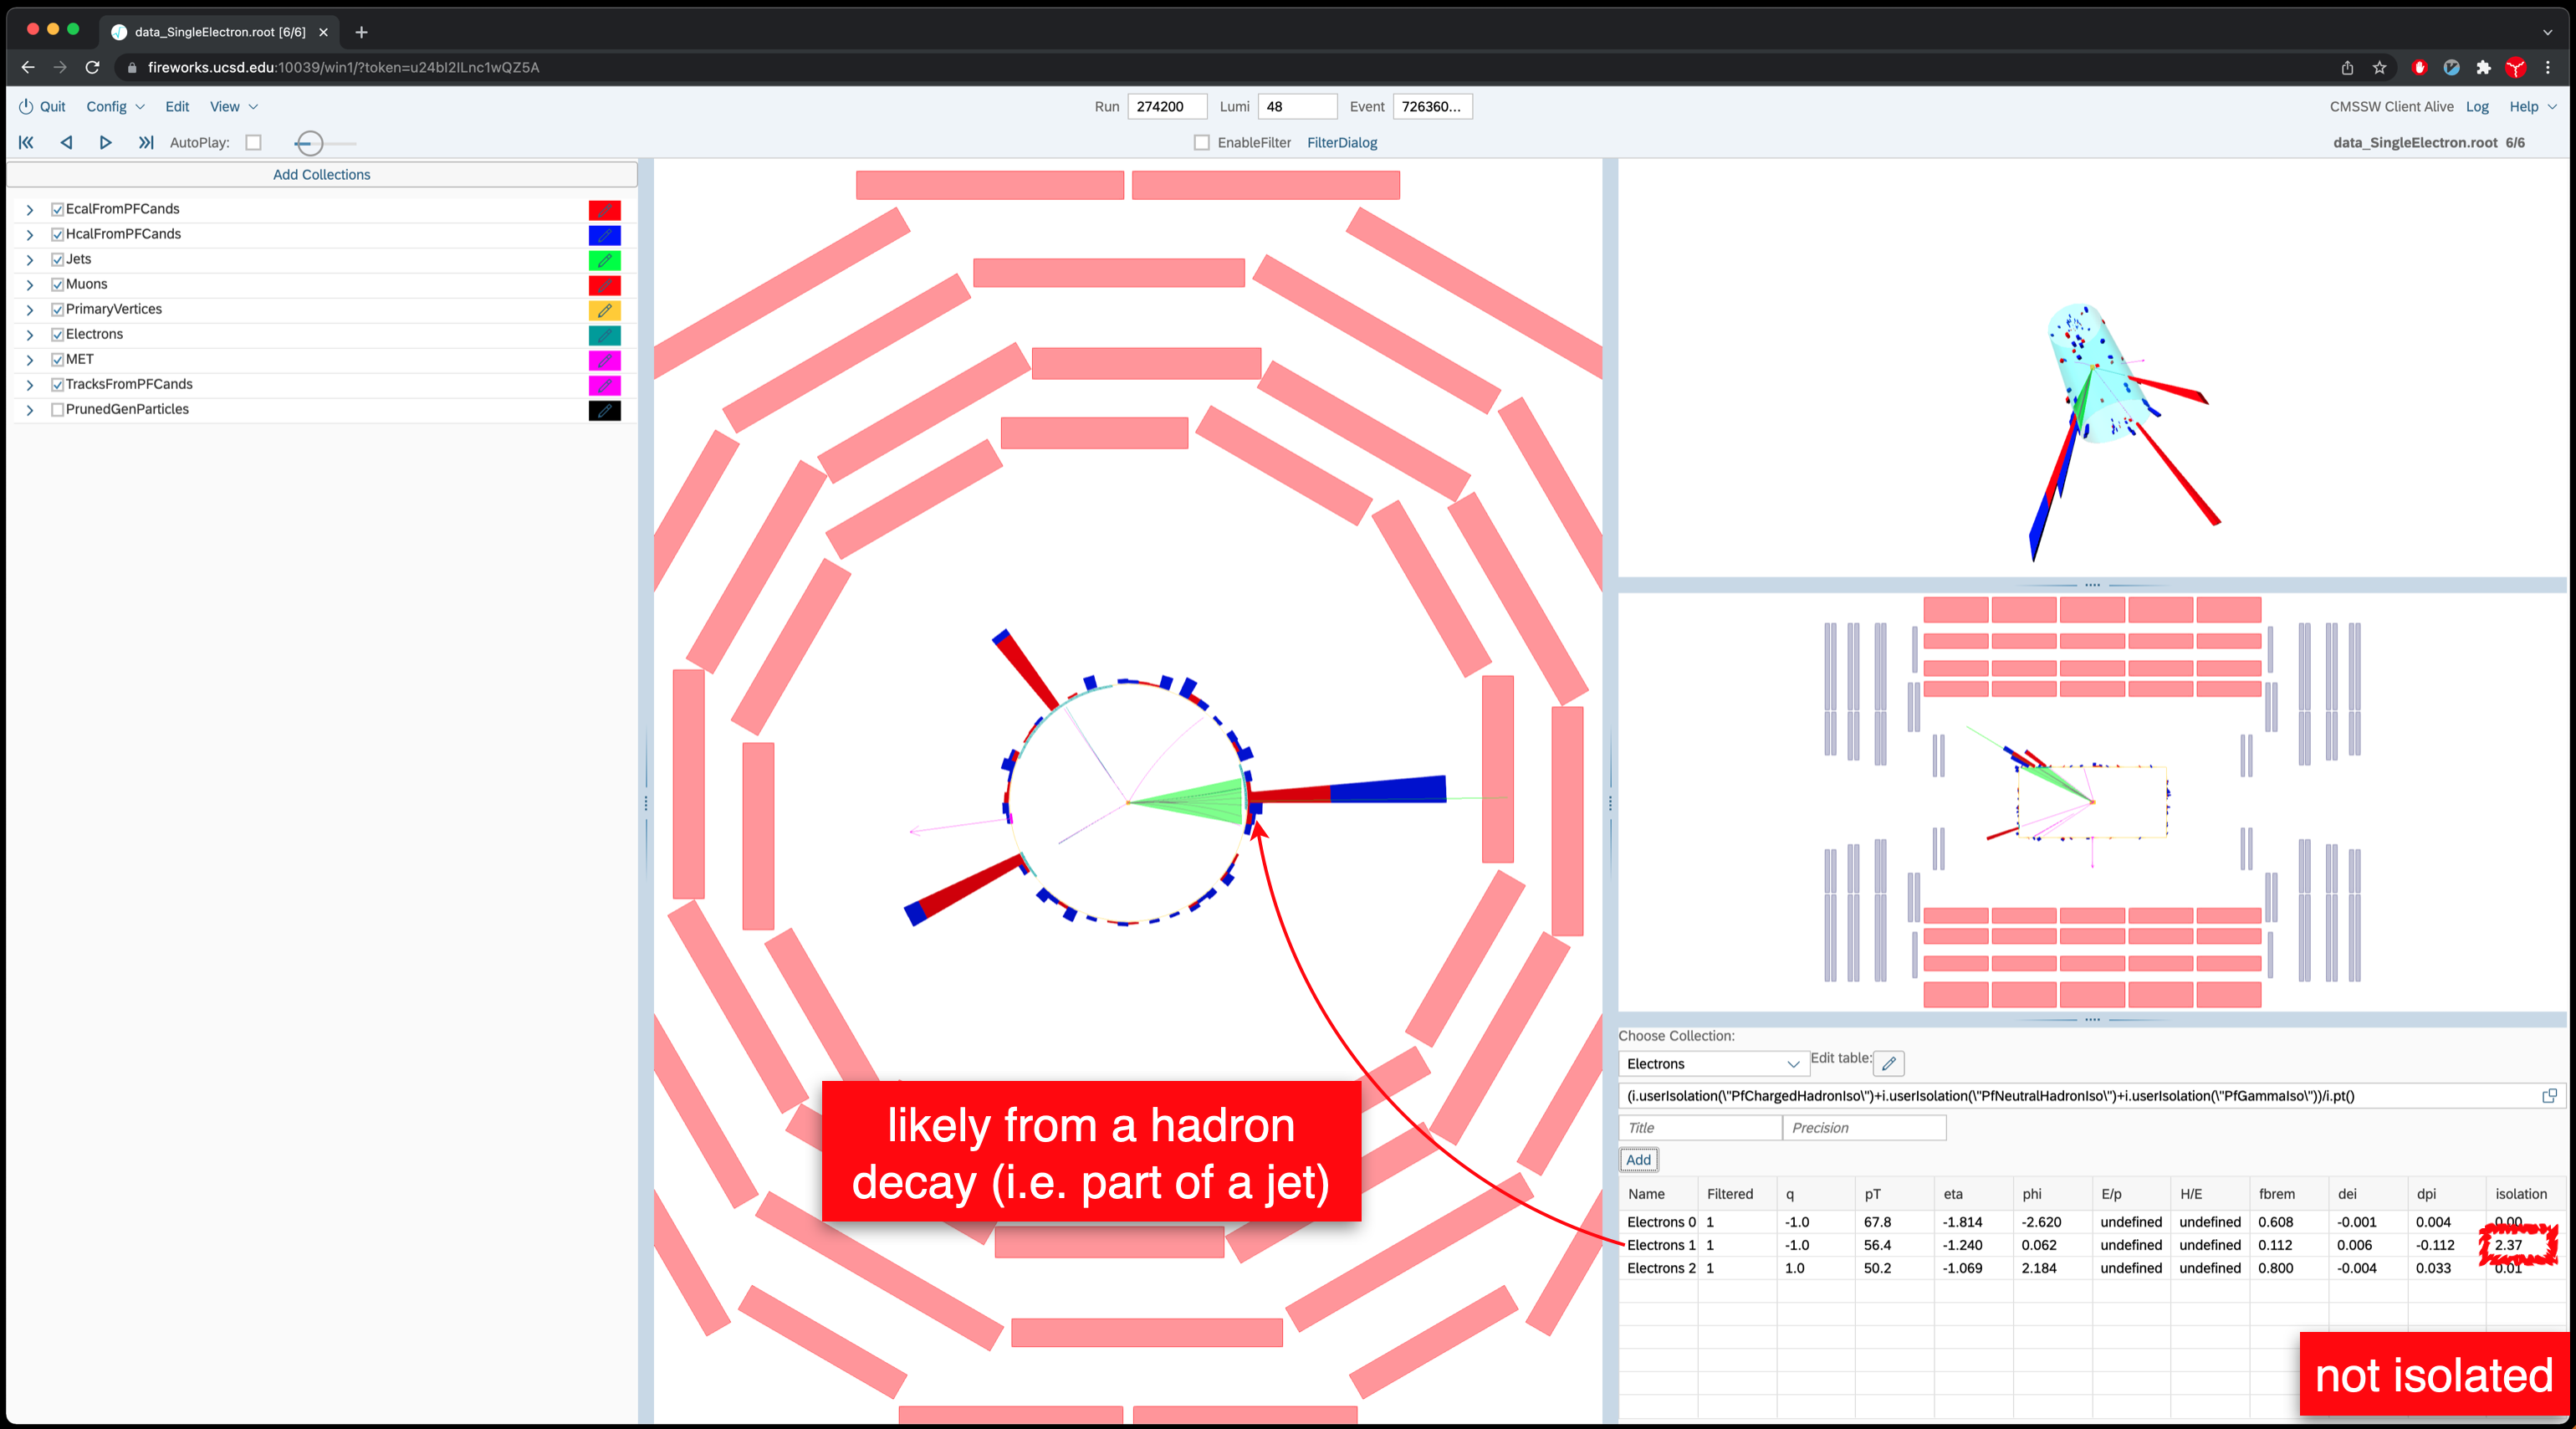
Task: Navigate back in browser history
Action: coord(28,67)
